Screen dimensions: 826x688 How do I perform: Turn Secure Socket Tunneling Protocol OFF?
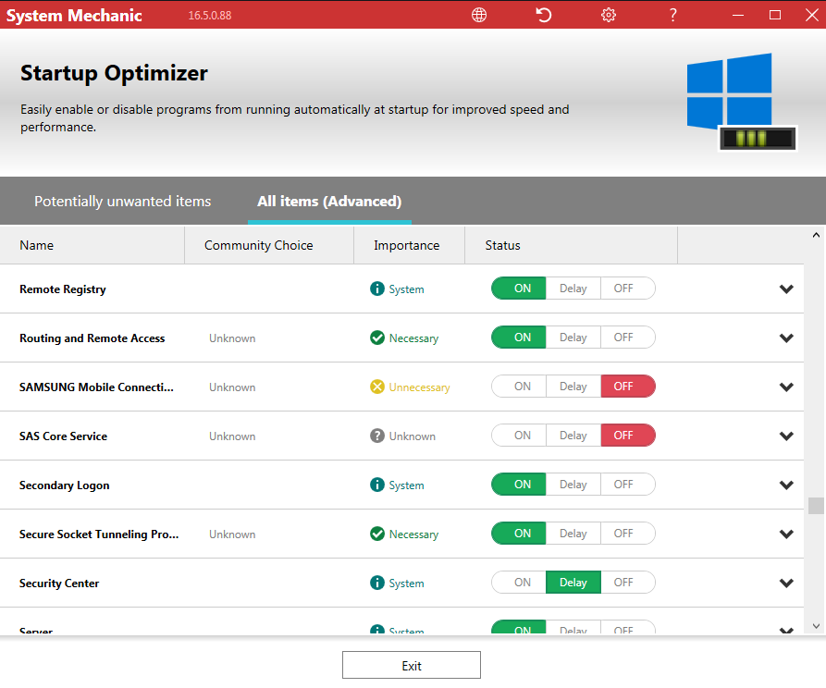(628, 534)
